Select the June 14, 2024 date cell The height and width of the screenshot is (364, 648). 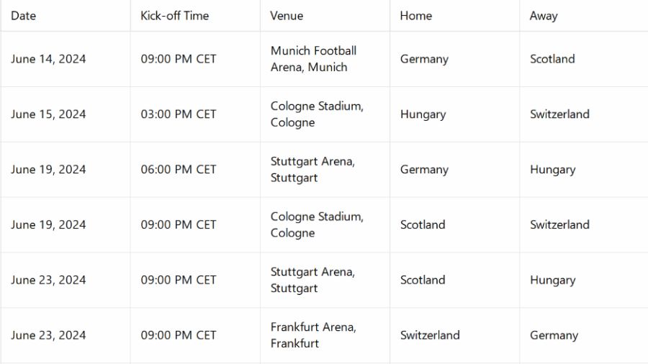click(x=48, y=59)
